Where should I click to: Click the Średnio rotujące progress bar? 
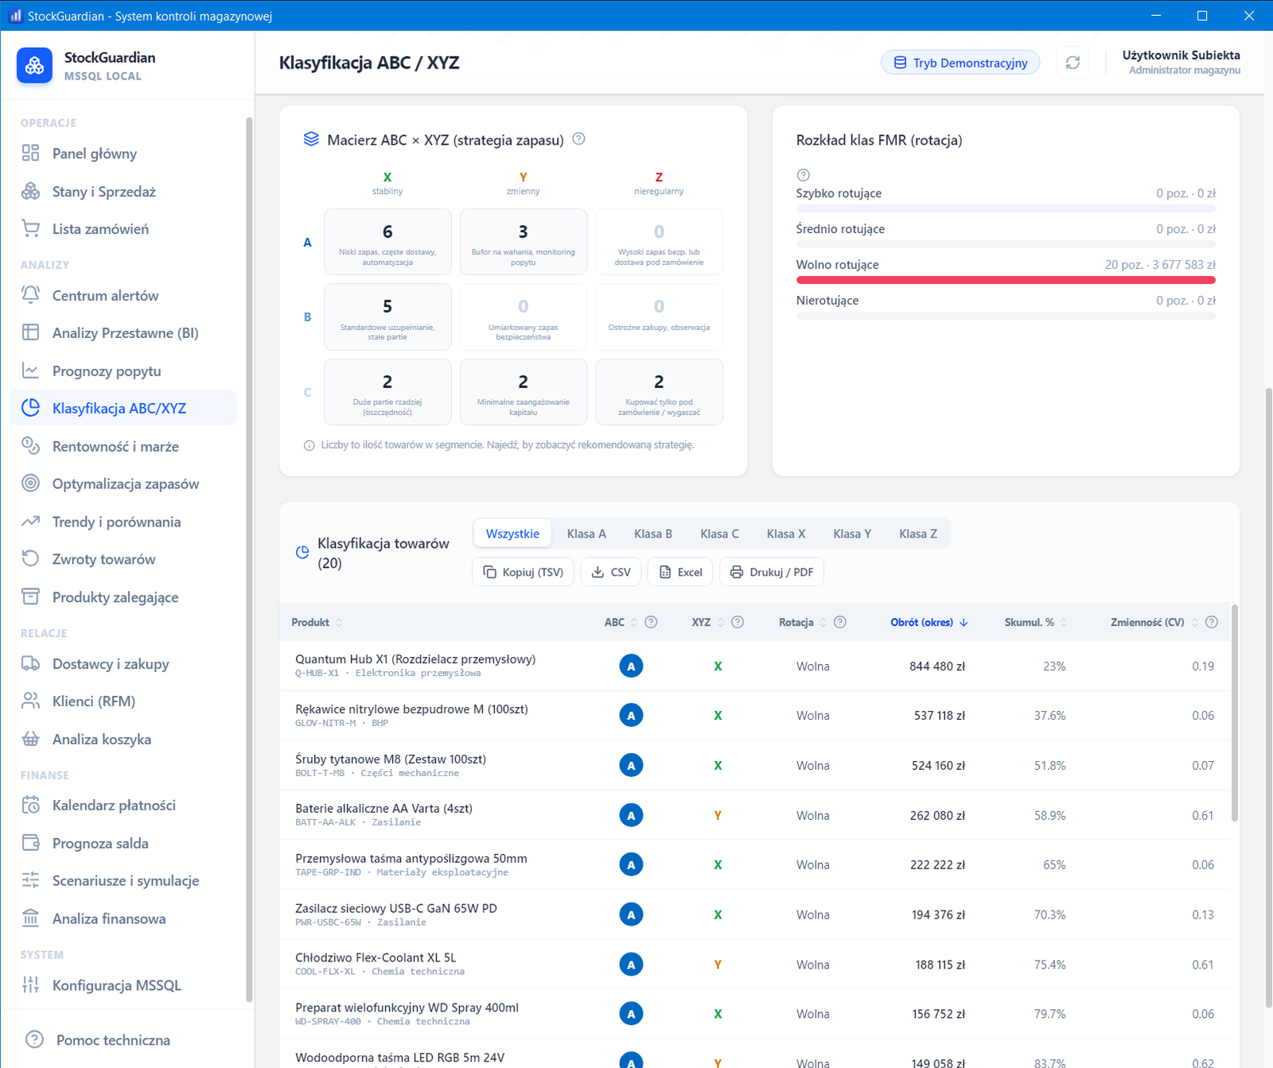tap(1006, 244)
